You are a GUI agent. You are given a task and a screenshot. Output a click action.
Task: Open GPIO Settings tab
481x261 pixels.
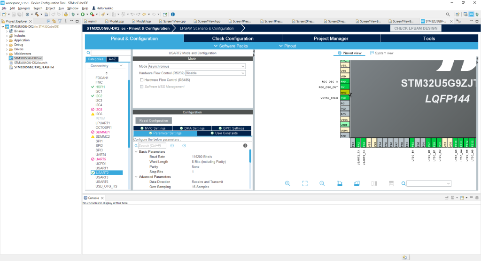(x=231, y=128)
